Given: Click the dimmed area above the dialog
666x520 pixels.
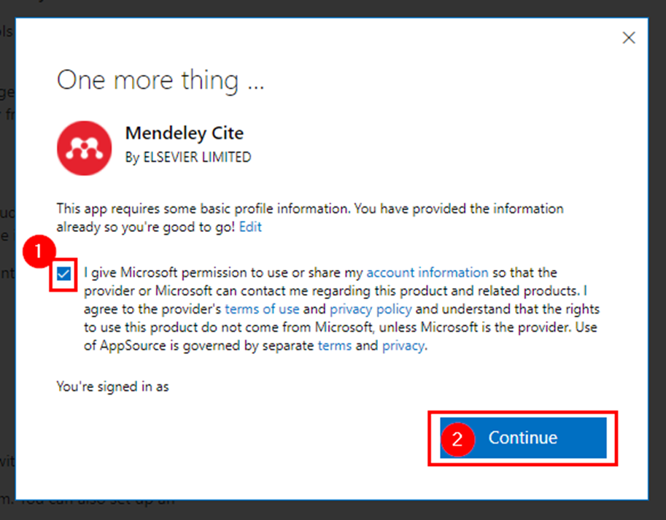Looking at the screenshot, I should [333, 7].
